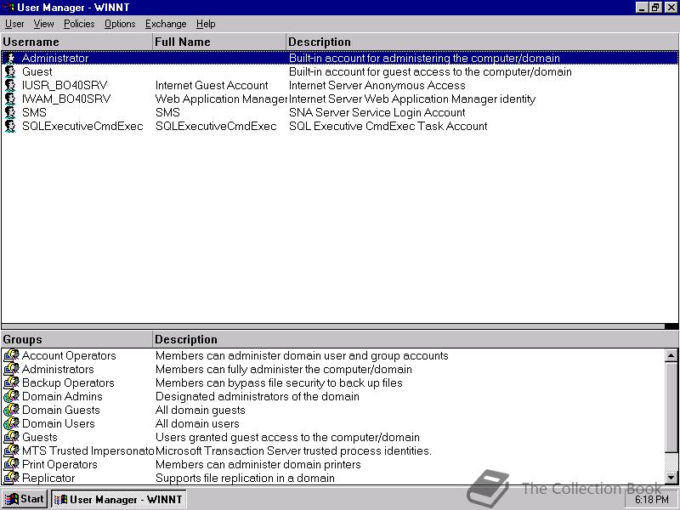
Task: Click the Web Application Manager full name
Action: (x=221, y=99)
